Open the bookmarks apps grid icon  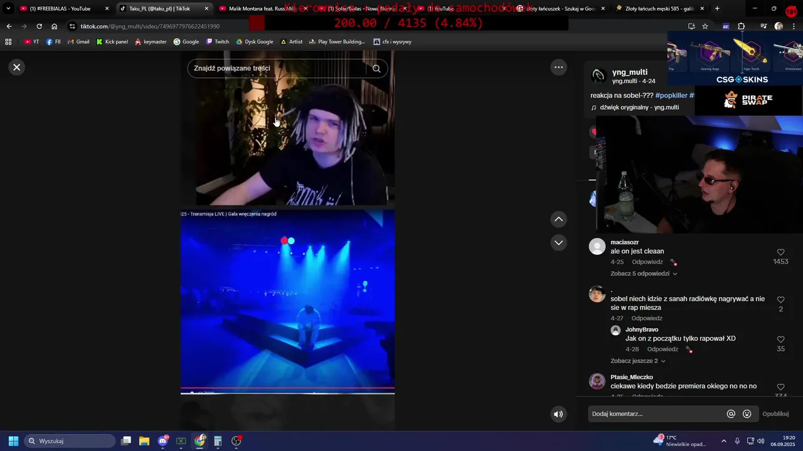click(8, 41)
